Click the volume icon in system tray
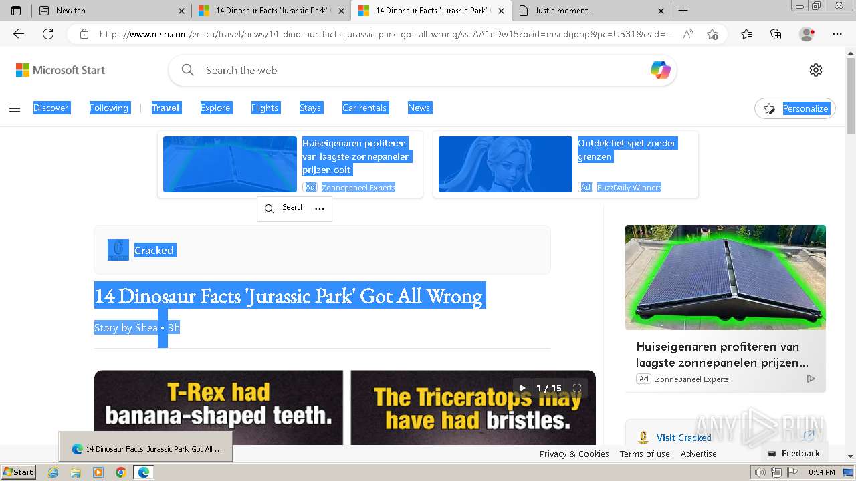 point(760,472)
